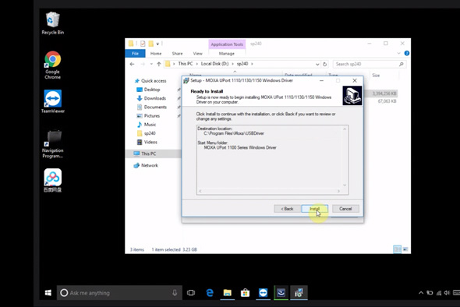Cancel the MOXA driver setup

click(x=345, y=209)
